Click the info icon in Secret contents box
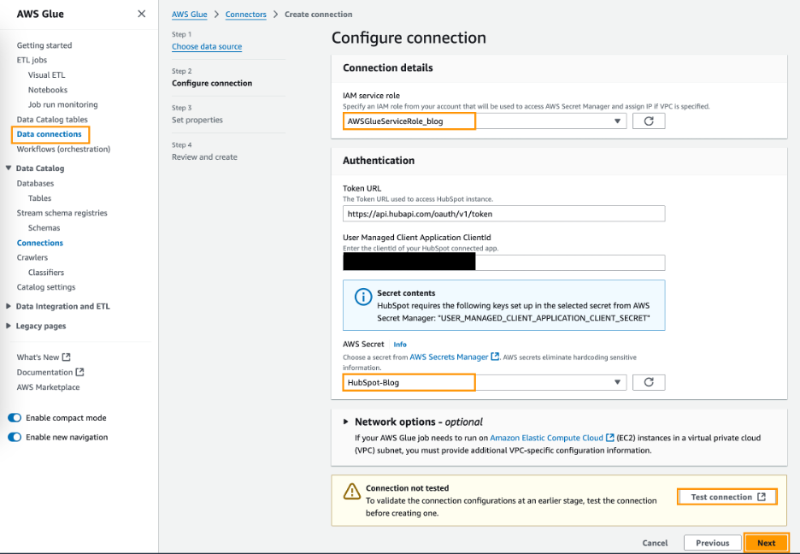Viewport: 800px width, 554px height. click(x=362, y=297)
